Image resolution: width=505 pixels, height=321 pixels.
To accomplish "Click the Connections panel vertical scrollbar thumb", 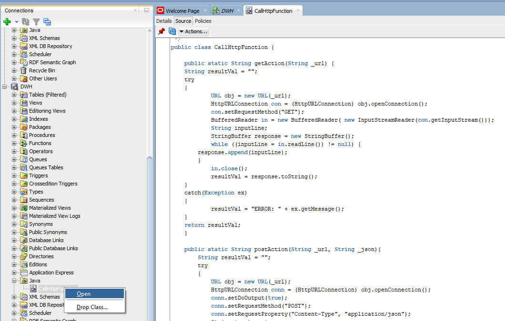I will click(x=150, y=238).
